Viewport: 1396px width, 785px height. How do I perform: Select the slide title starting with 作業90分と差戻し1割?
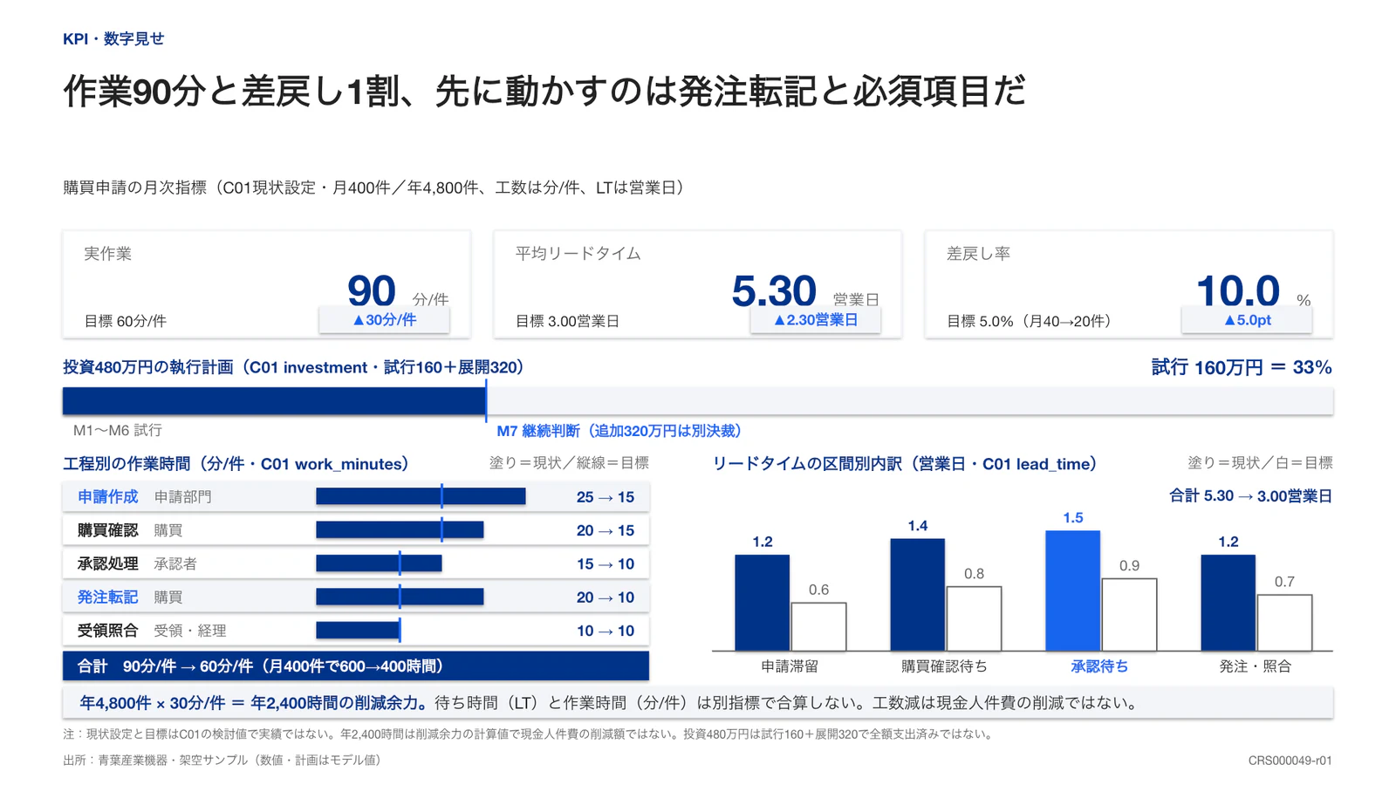click(x=544, y=91)
